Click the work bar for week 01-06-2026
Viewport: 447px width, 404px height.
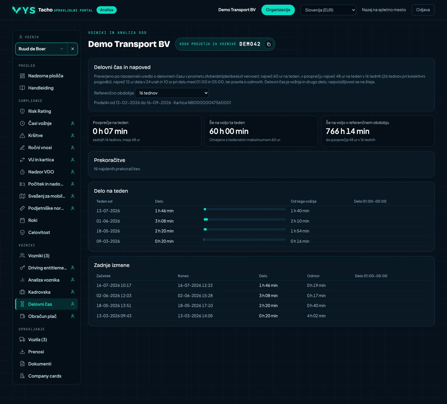click(245, 219)
